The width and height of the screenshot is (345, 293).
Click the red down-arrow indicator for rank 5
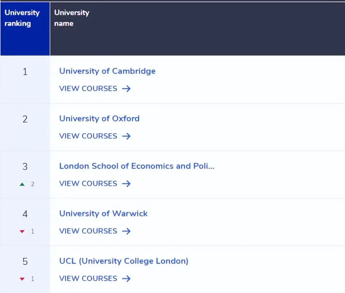pos(22,278)
